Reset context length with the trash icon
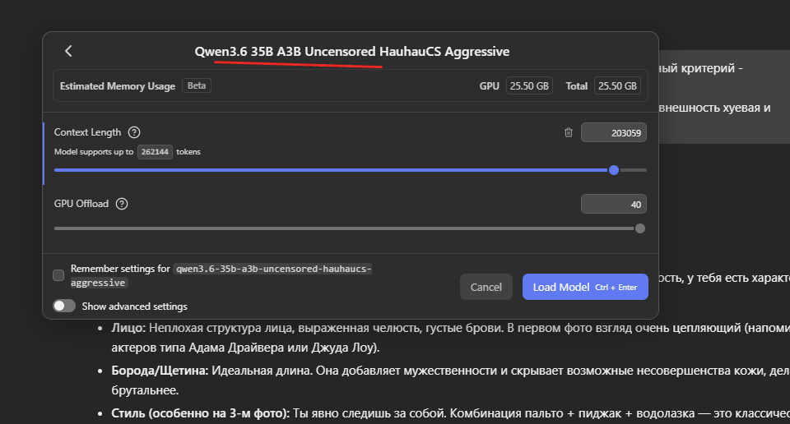 569,132
